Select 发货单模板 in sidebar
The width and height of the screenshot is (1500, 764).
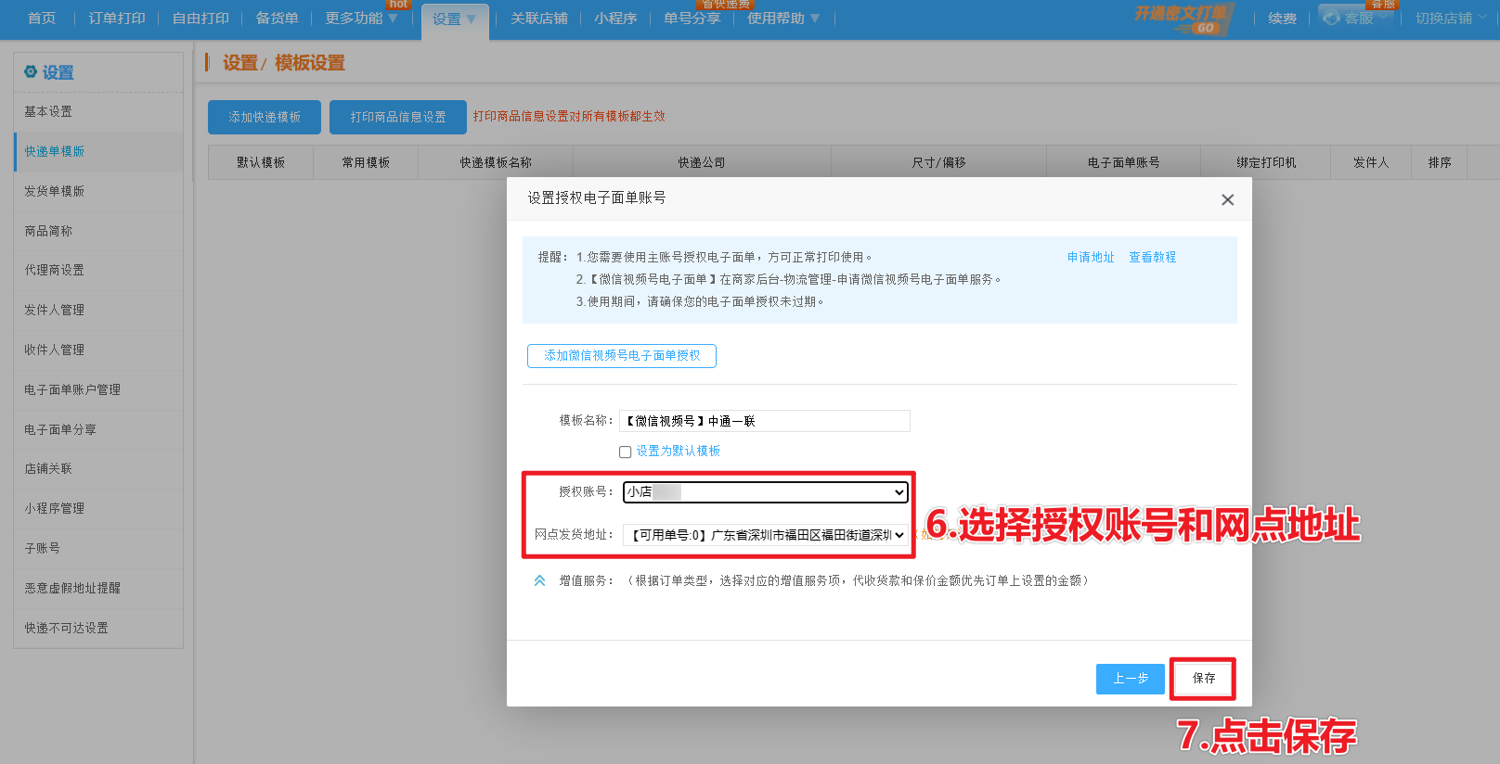[98, 191]
